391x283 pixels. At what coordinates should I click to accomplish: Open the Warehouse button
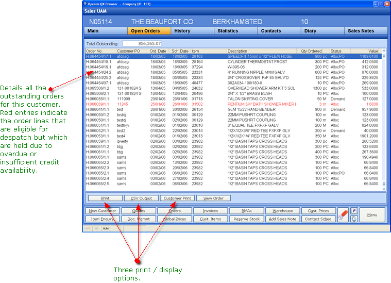click(282, 211)
